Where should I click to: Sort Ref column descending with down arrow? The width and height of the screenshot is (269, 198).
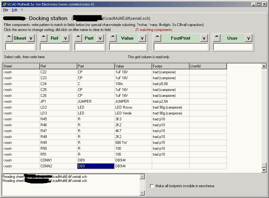[x=66, y=38]
